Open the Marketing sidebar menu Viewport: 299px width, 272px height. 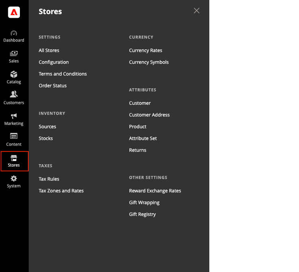(14, 119)
